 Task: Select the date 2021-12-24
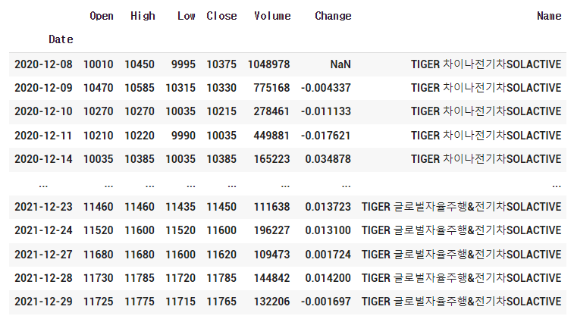click(43, 230)
